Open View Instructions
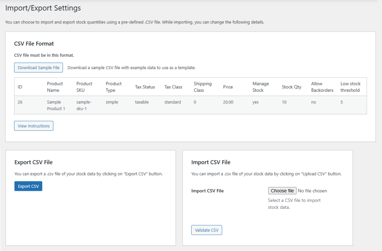The image size is (382, 251). tap(34, 126)
